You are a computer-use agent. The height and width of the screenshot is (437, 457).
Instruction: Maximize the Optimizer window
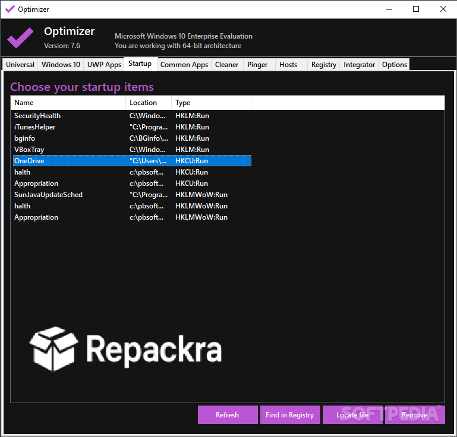coord(416,9)
